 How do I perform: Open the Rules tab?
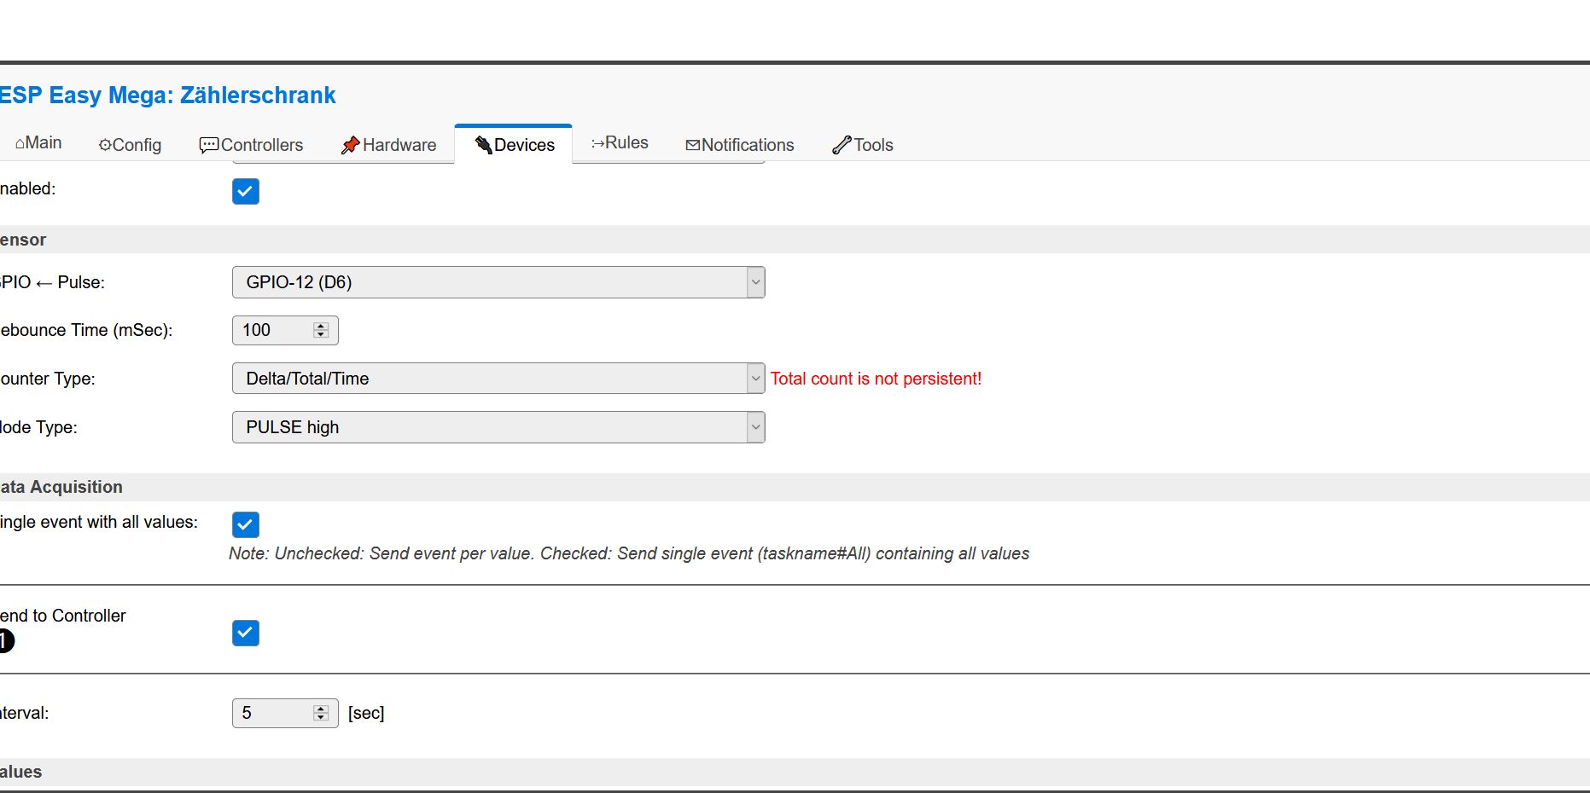(620, 143)
